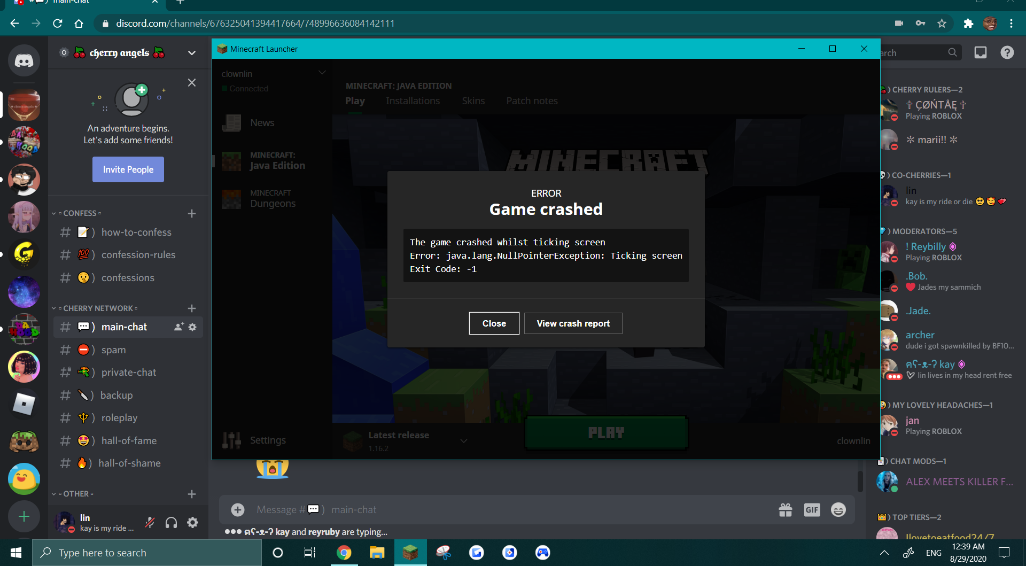This screenshot has height=566, width=1026.
Task: Go to the browser home page
Action: coord(79,24)
